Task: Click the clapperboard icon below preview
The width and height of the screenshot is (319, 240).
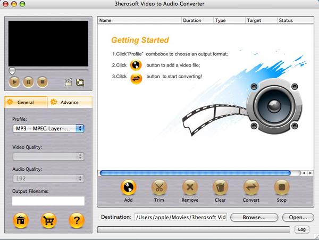Action: pos(68,82)
